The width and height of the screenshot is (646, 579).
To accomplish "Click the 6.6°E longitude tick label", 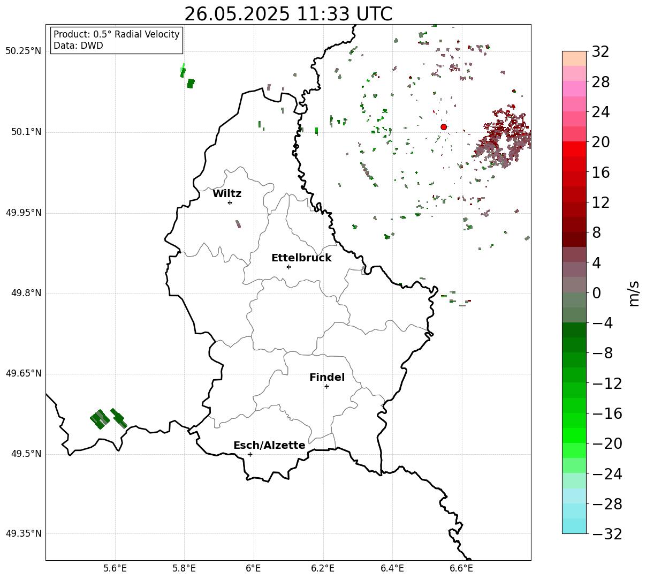I will tap(461, 568).
